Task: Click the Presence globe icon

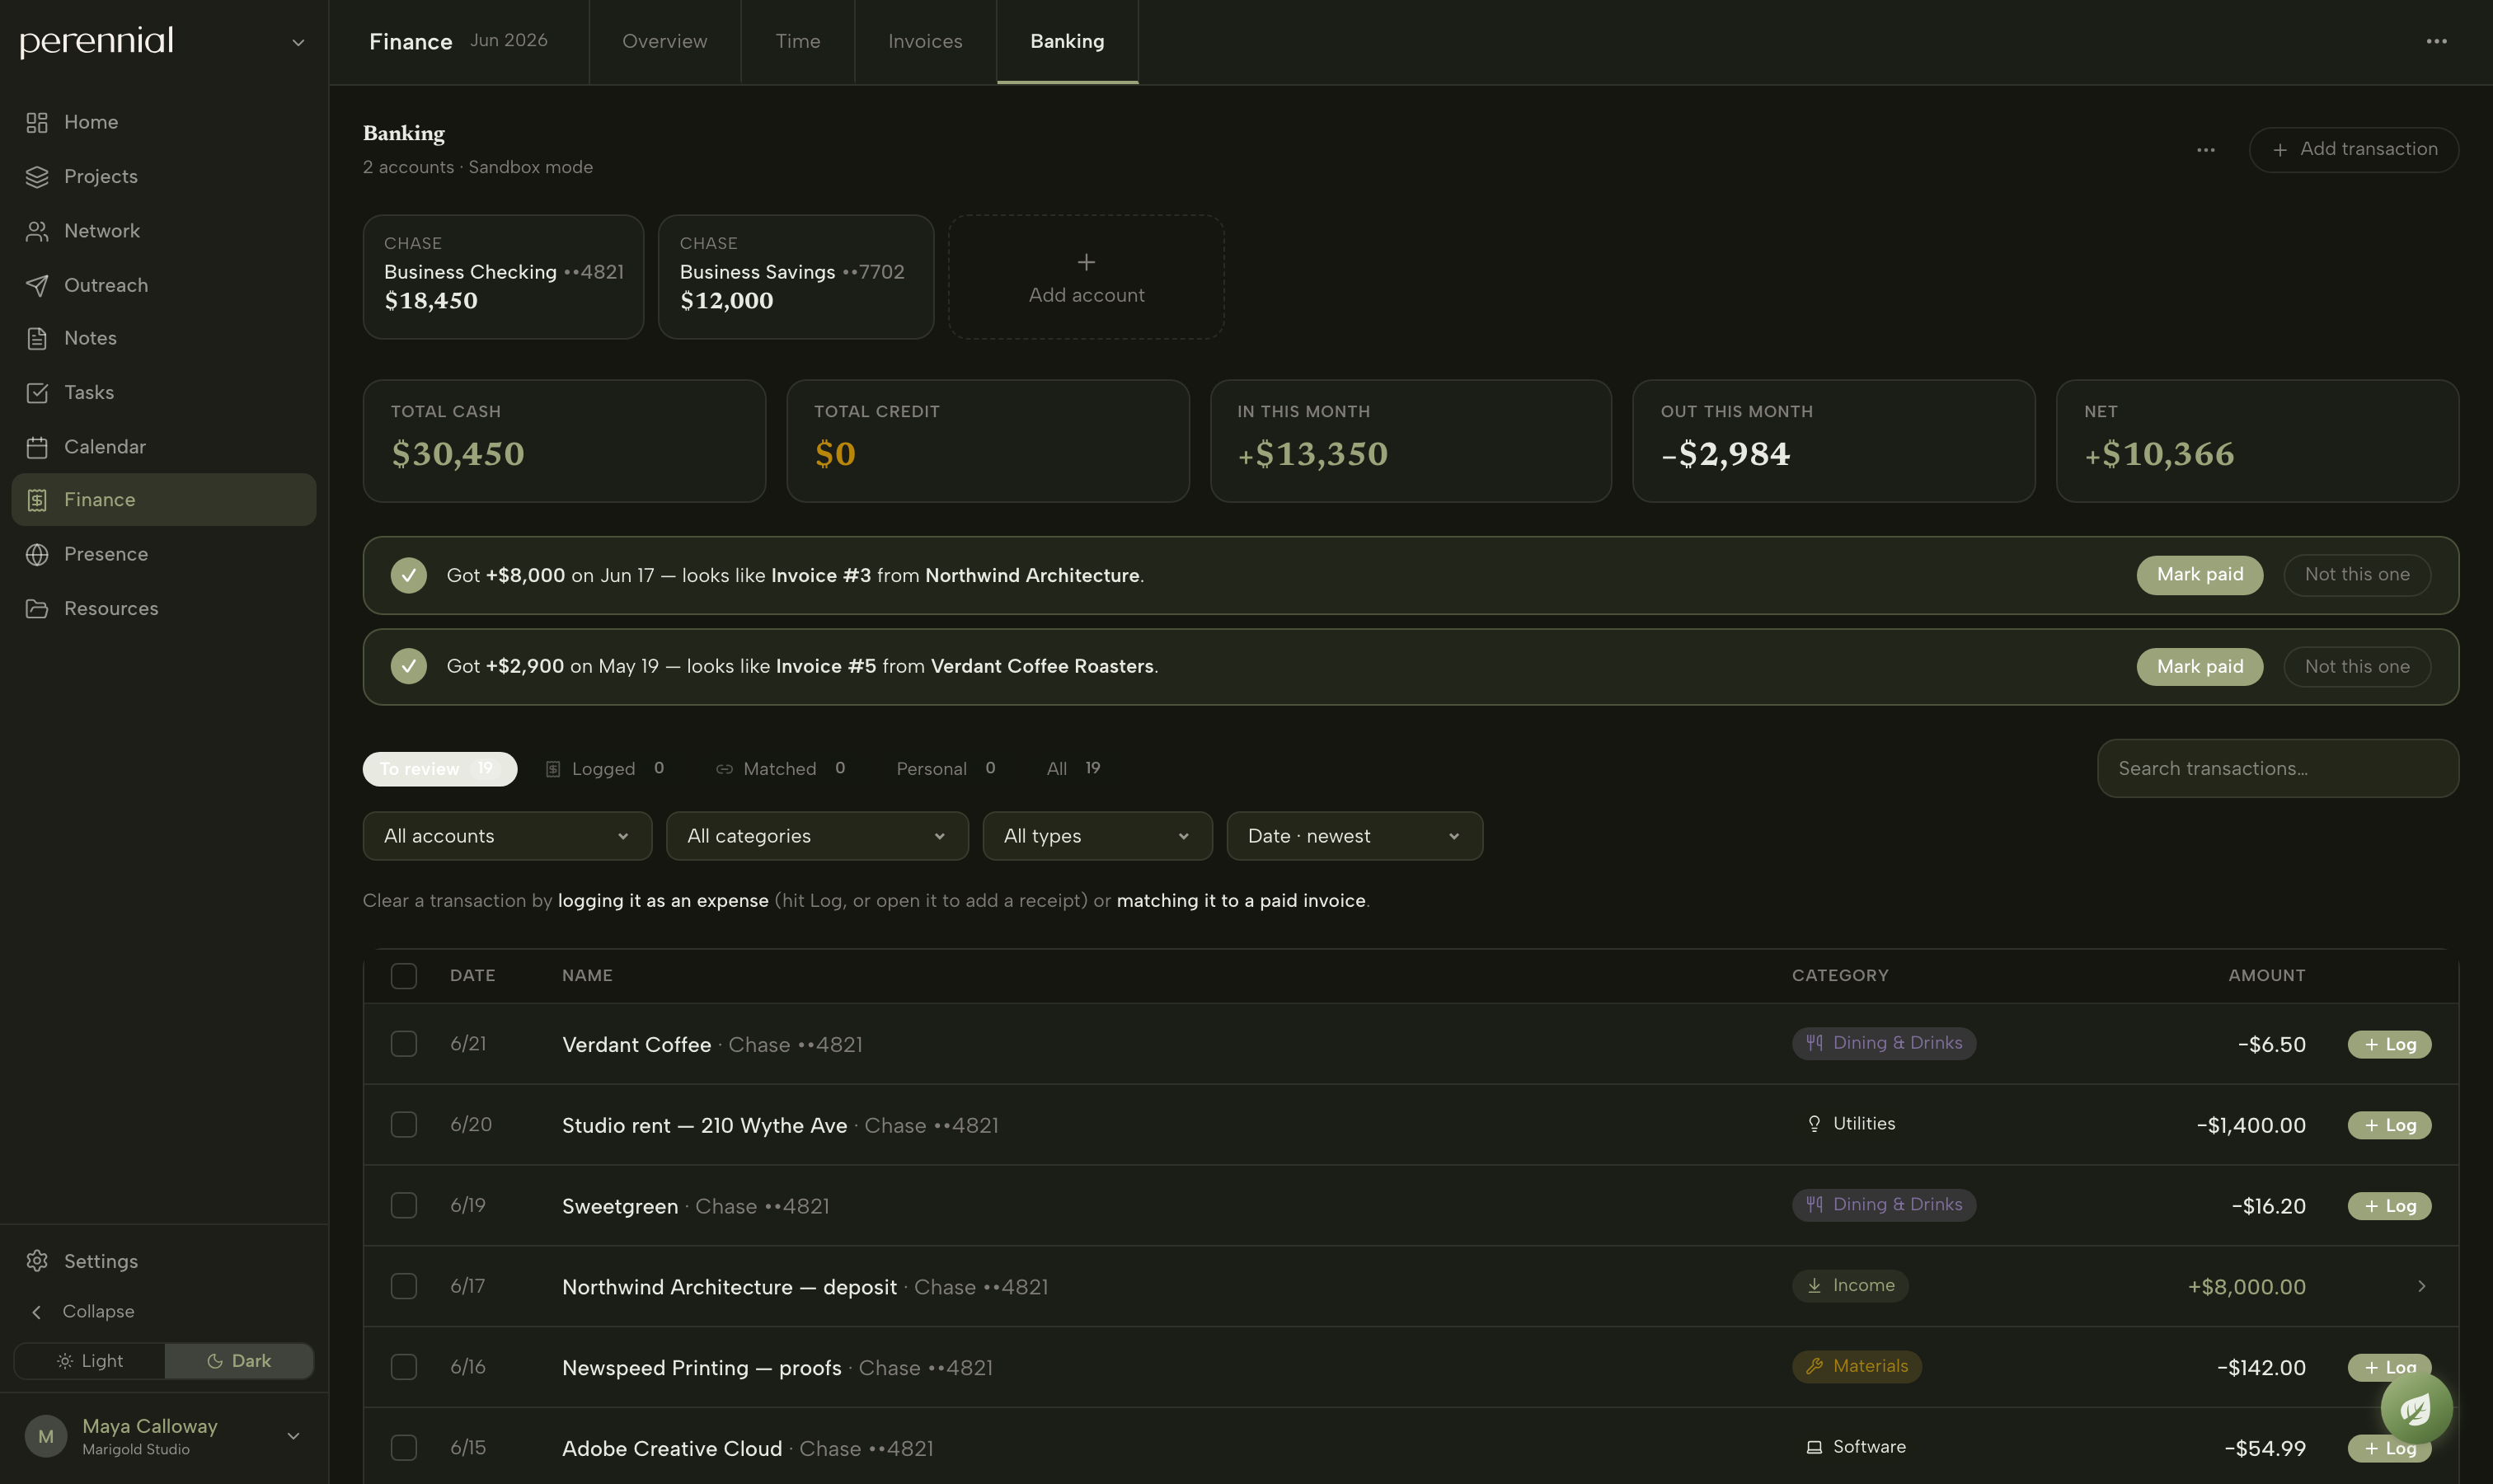Action: tap(37, 554)
